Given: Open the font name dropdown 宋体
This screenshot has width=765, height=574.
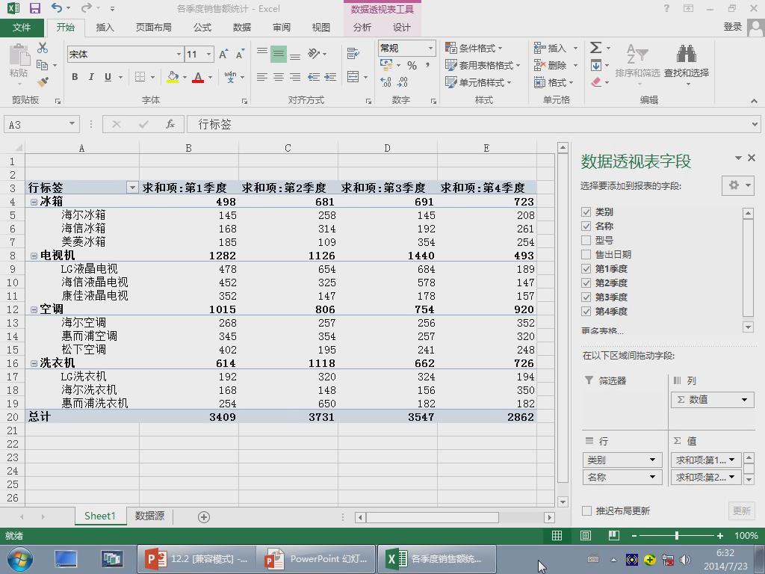Looking at the screenshot, I should pos(179,54).
